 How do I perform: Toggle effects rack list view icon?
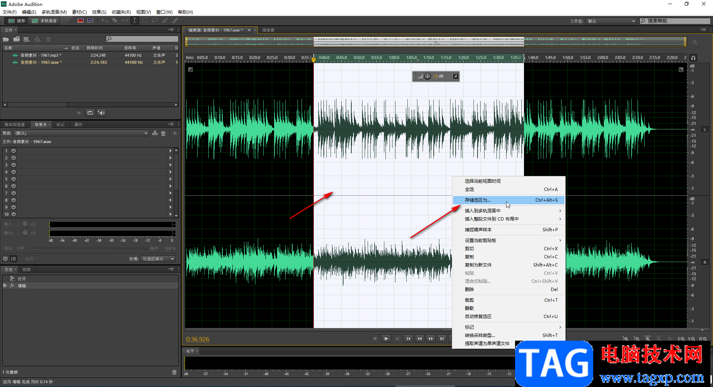13,259
